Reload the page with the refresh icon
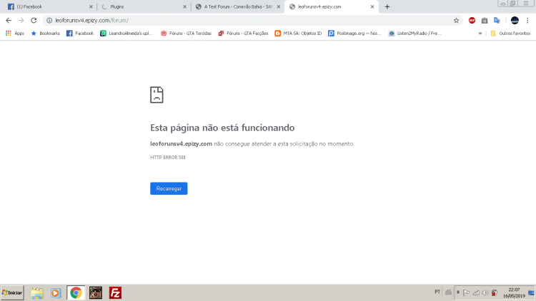Image resolution: width=536 pixels, height=301 pixels. 34,21
